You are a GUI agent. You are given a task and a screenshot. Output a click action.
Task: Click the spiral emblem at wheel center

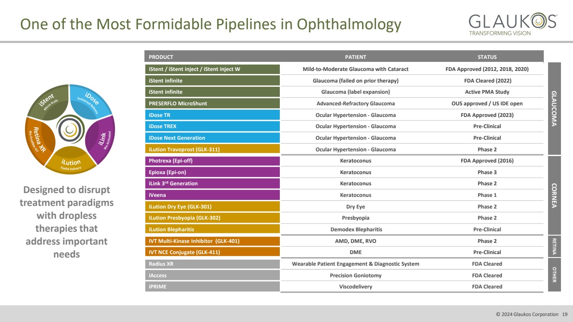[x=69, y=128]
